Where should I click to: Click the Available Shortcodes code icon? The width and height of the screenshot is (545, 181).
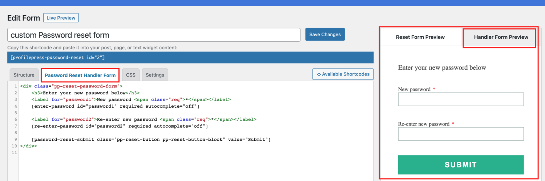coord(319,74)
